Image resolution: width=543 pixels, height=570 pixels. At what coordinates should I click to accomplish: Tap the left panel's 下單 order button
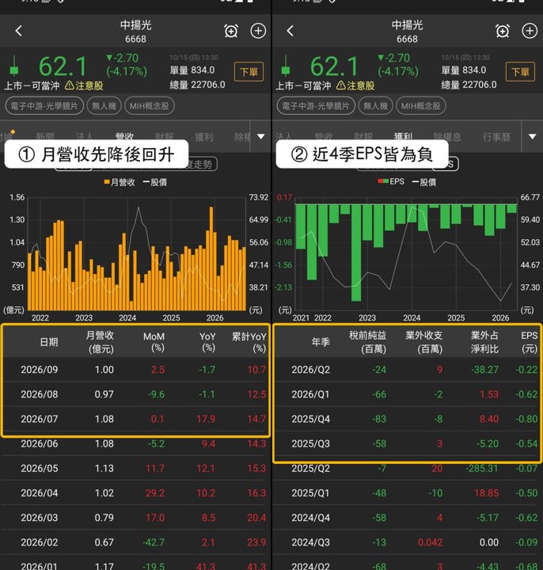[x=249, y=71]
